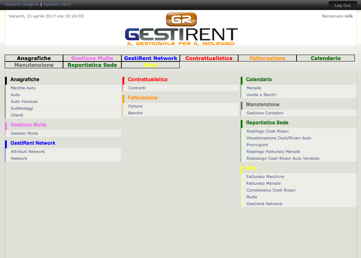The image size is (361, 258).
Task: Open the Reportistica Sede menu tab
Action: 92,65
